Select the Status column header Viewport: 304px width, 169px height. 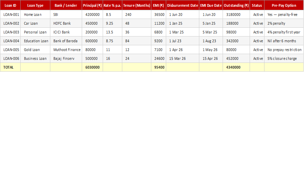coord(257,5)
